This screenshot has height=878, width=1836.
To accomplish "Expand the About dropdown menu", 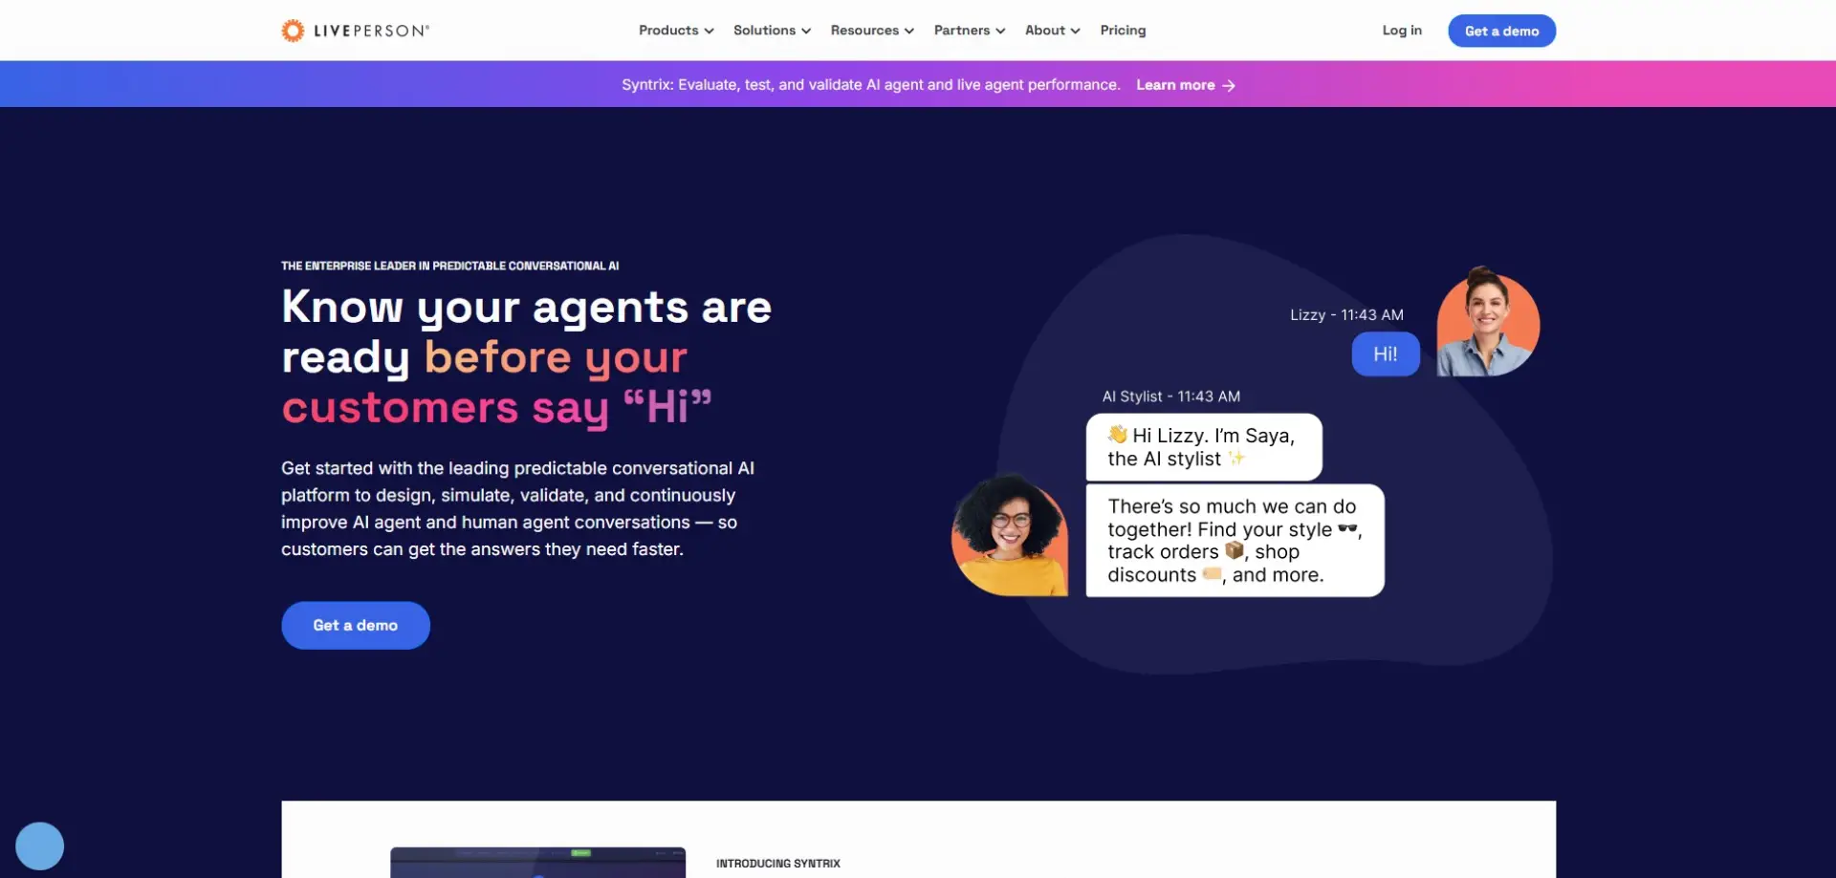I will pos(1053,31).
